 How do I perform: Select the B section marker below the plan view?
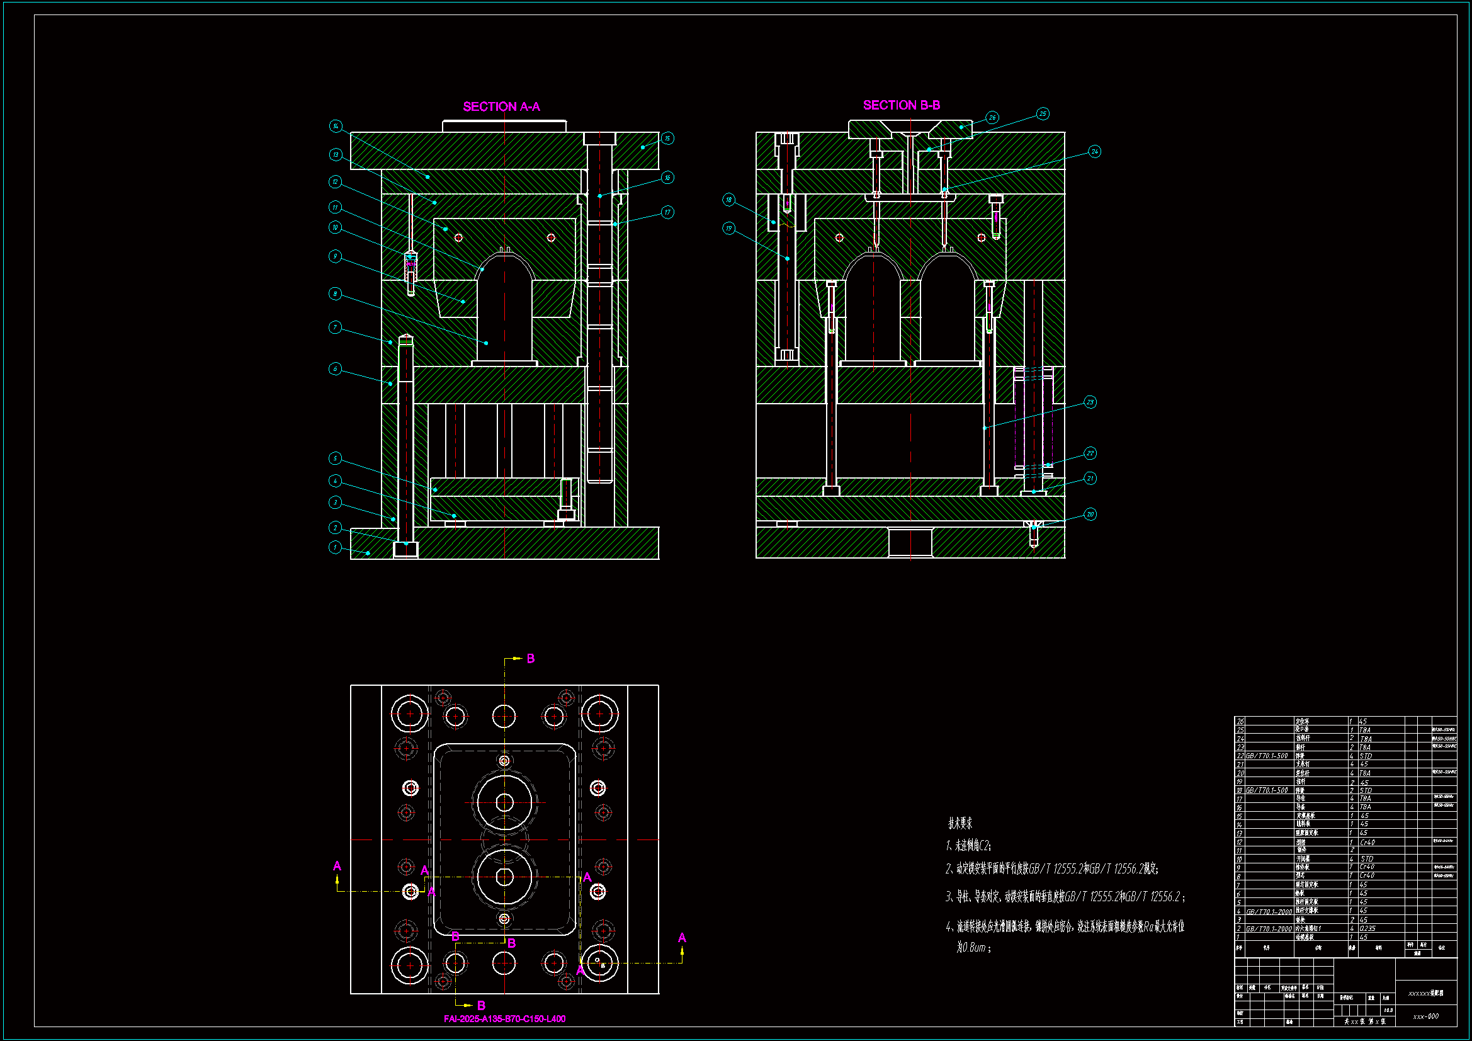pos(481,1006)
